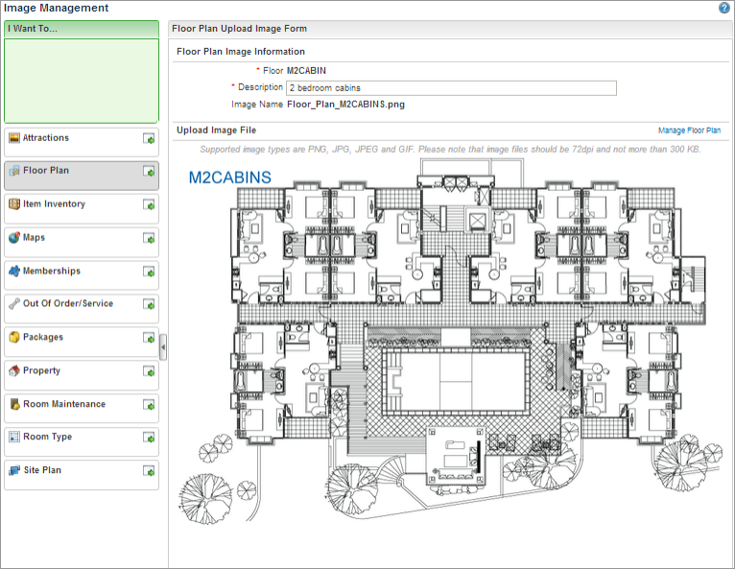
Task: Select the Attractions menu item
Action: [82, 142]
